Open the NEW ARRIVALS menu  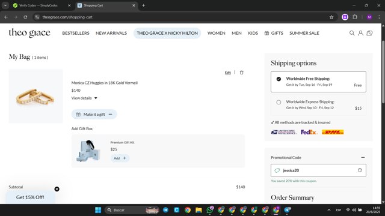point(111,33)
